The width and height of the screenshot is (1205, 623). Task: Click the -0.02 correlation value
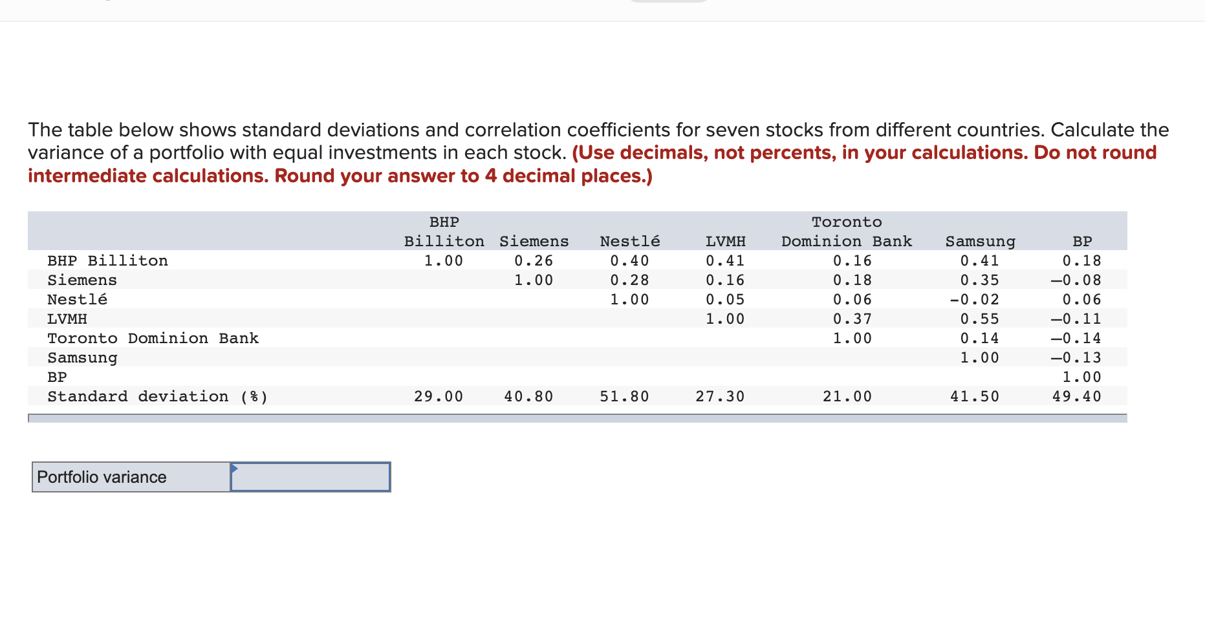(x=974, y=299)
